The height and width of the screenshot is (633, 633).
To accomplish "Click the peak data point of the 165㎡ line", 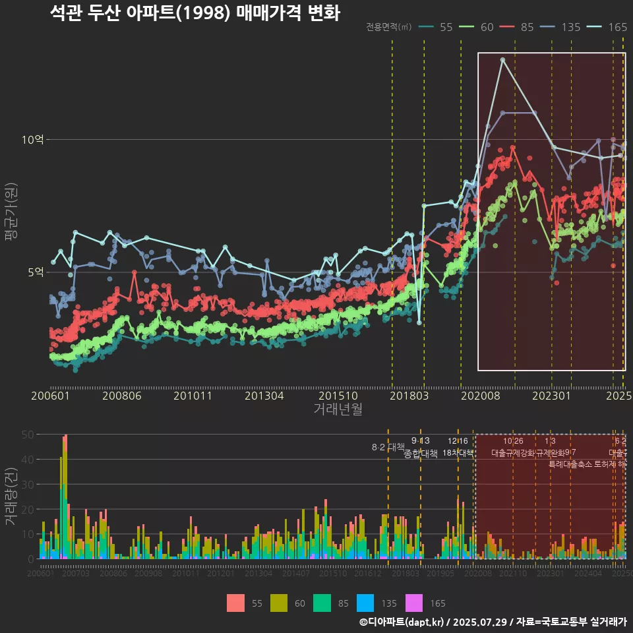I will [502, 60].
